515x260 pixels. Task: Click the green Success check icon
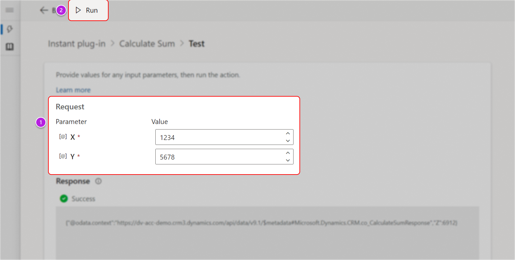point(64,199)
